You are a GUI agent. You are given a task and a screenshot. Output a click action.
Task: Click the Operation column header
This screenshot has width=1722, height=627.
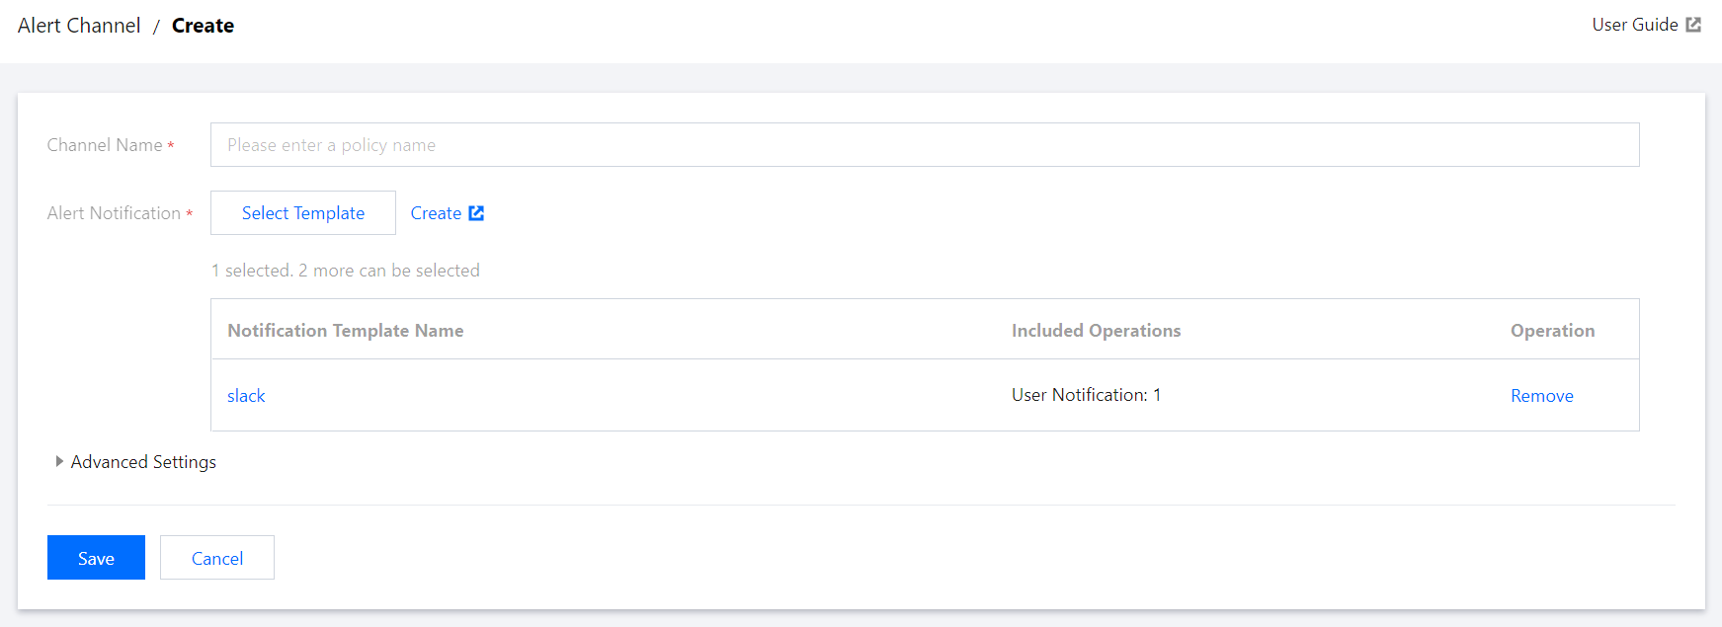pos(1552,331)
